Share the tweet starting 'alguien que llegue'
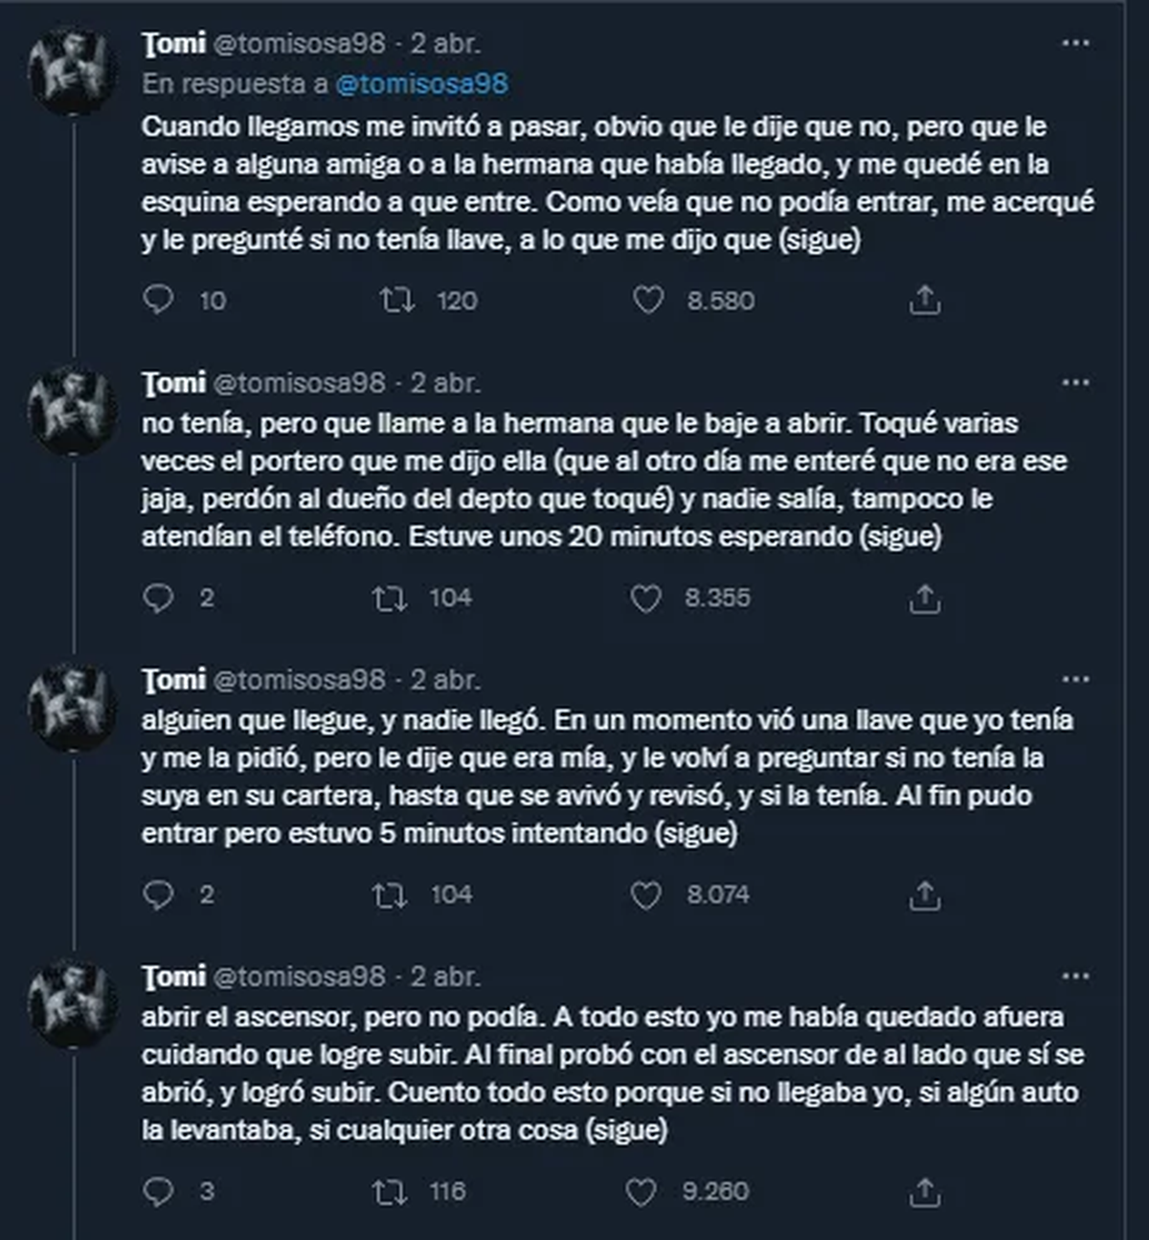 click(x=924, y=895)
